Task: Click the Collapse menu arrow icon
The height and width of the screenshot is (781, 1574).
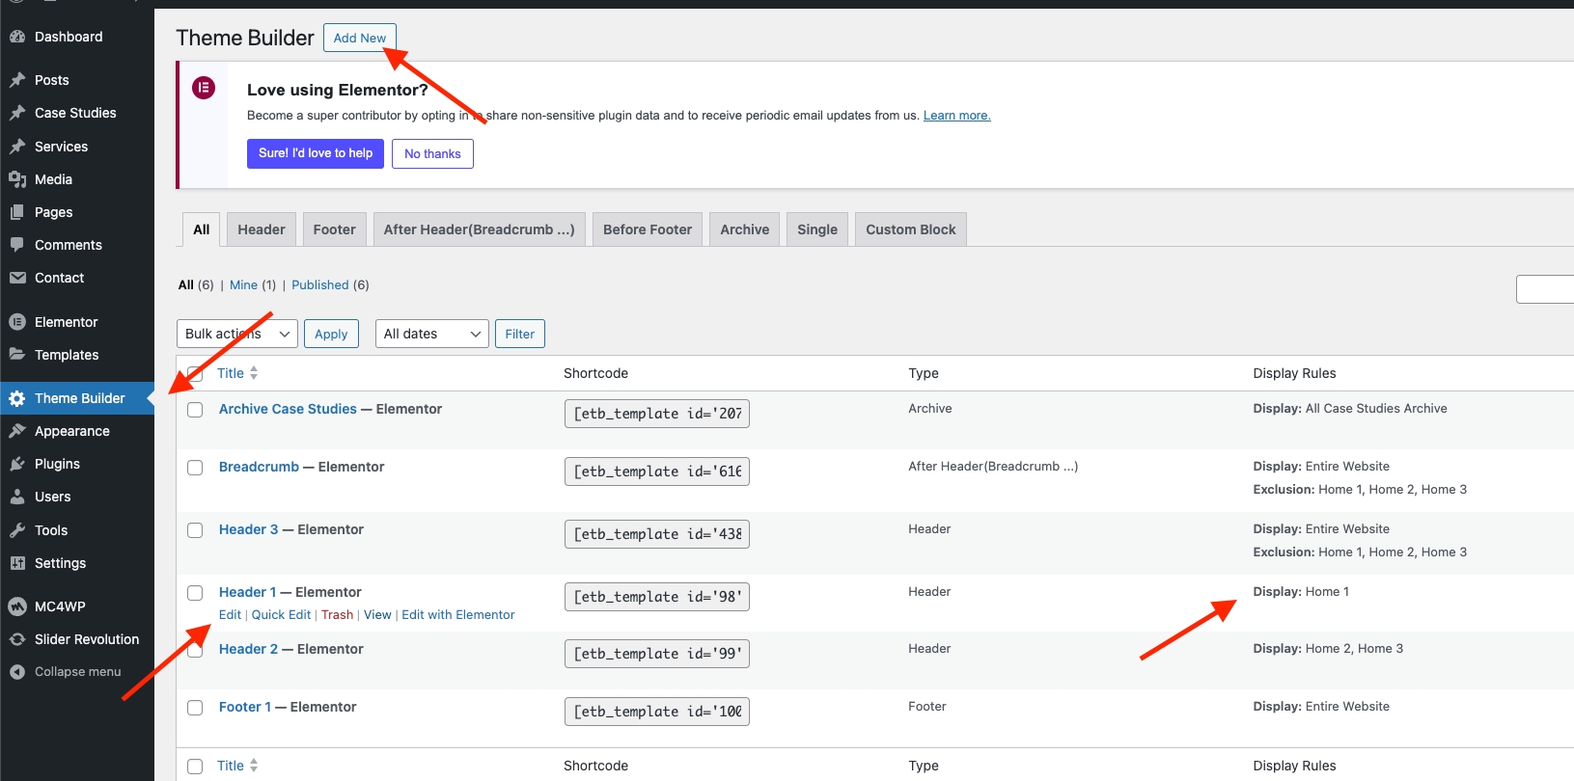Action: [17, 672]
